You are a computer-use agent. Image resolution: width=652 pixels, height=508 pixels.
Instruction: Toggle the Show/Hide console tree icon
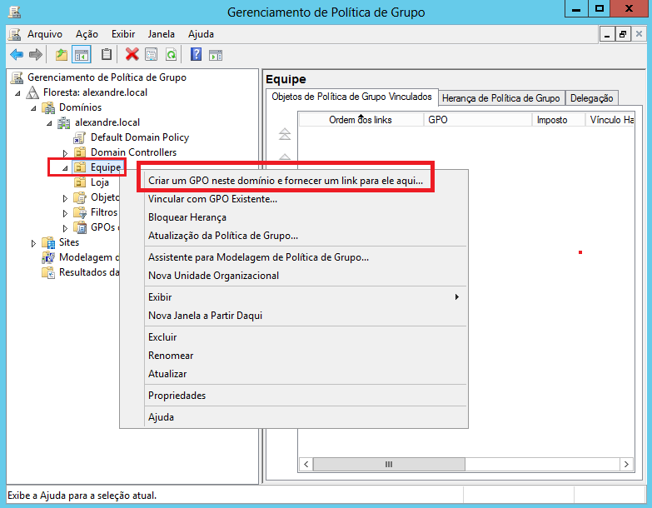[82, 54]
